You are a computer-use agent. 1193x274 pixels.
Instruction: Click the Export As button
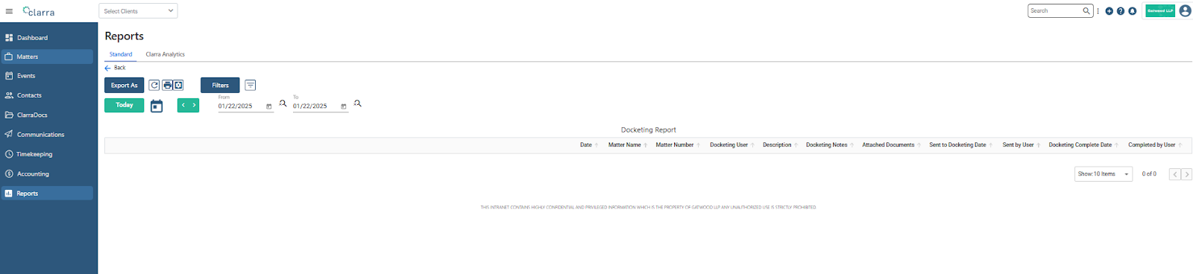(124, 86)
